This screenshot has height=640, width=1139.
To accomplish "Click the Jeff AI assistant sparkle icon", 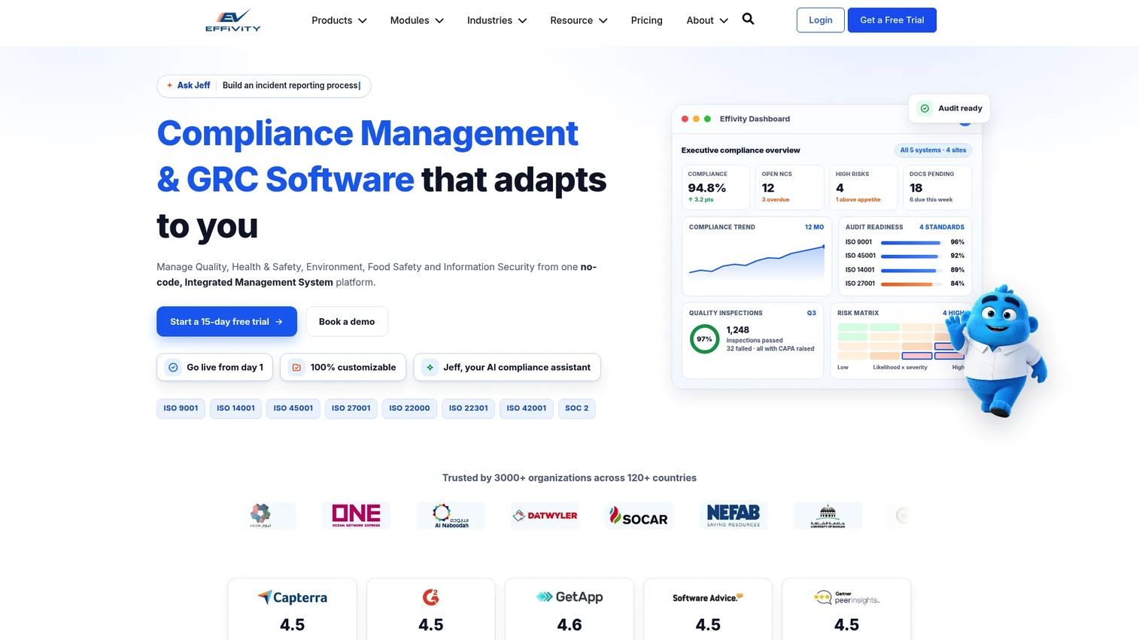I will tap(430, 367).
